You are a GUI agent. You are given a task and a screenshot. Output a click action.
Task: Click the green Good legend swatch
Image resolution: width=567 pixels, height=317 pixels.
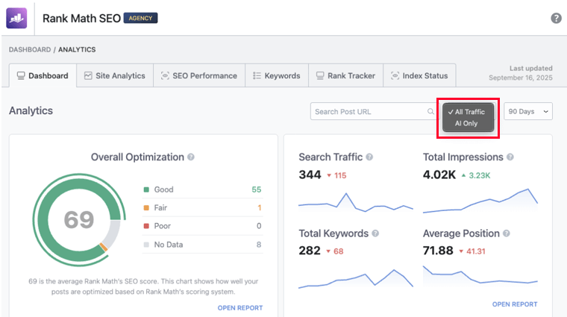pyautogui.click(x=146, y=189)
